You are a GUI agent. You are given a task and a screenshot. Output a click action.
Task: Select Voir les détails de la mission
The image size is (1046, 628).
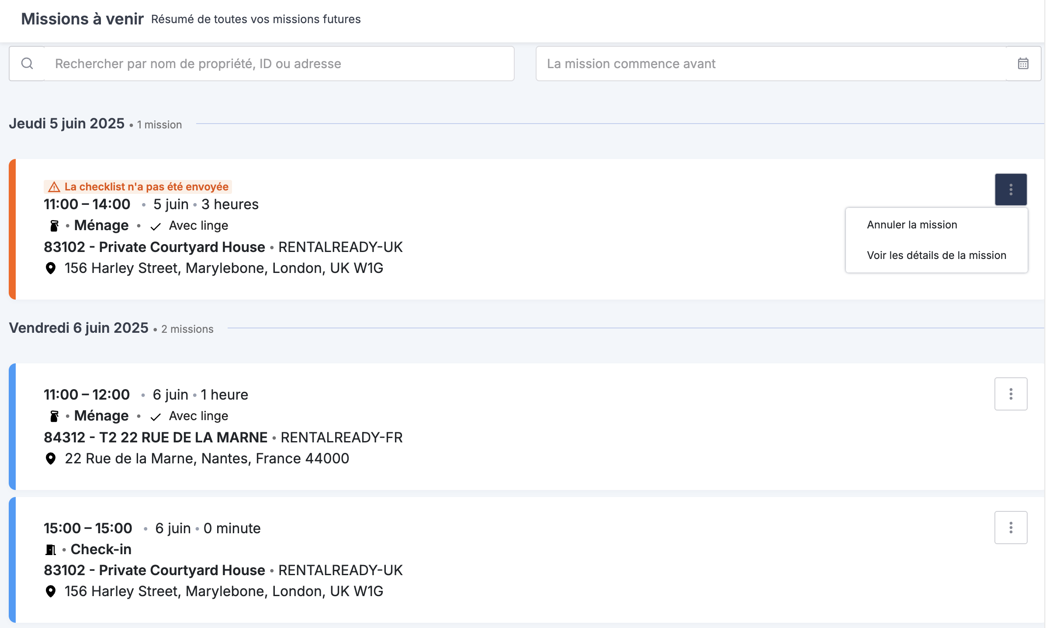[936, 255]
